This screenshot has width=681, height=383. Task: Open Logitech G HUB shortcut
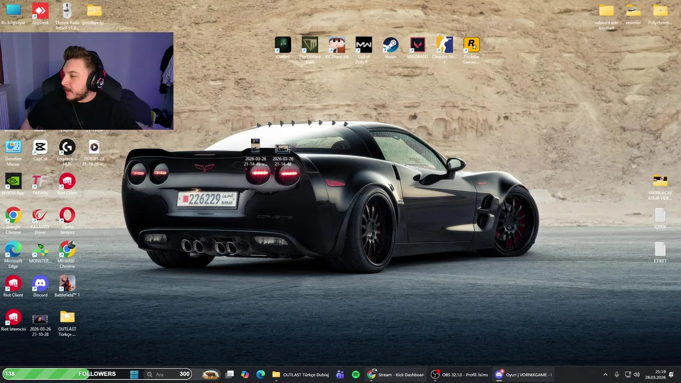pos(67,153)
